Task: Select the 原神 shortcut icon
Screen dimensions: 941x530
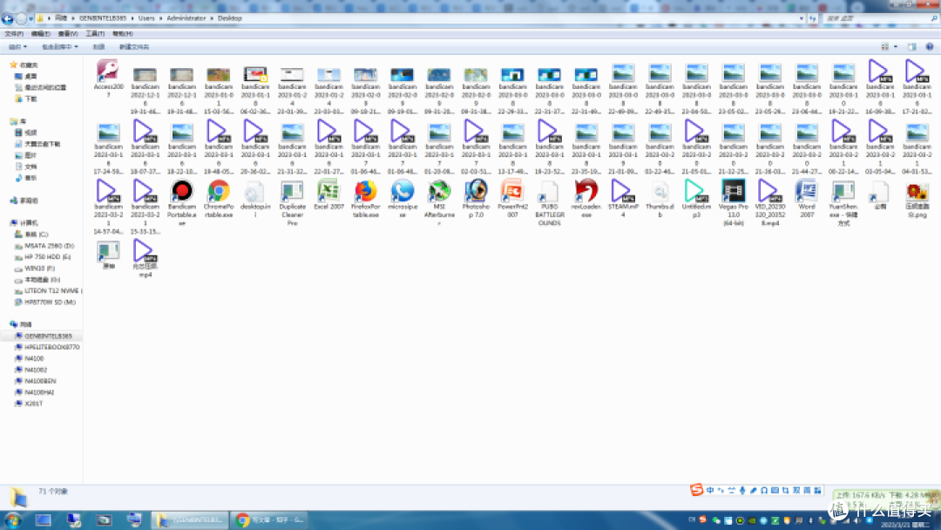Action: (109, 255)
